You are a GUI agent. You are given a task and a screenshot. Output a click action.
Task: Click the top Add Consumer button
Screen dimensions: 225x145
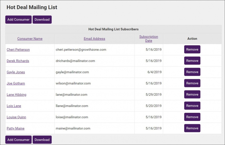[x=18, y=20]
